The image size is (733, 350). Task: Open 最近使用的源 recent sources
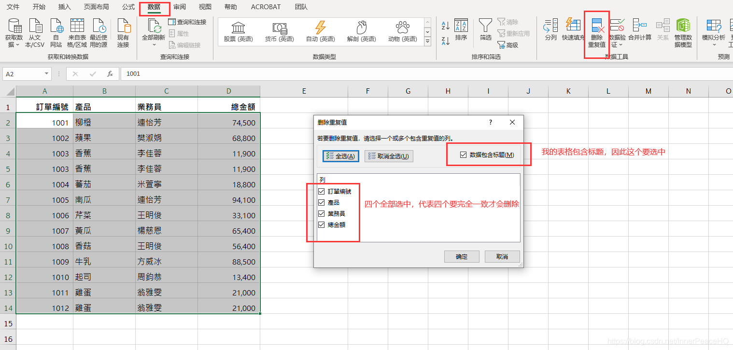coord(99,33)
